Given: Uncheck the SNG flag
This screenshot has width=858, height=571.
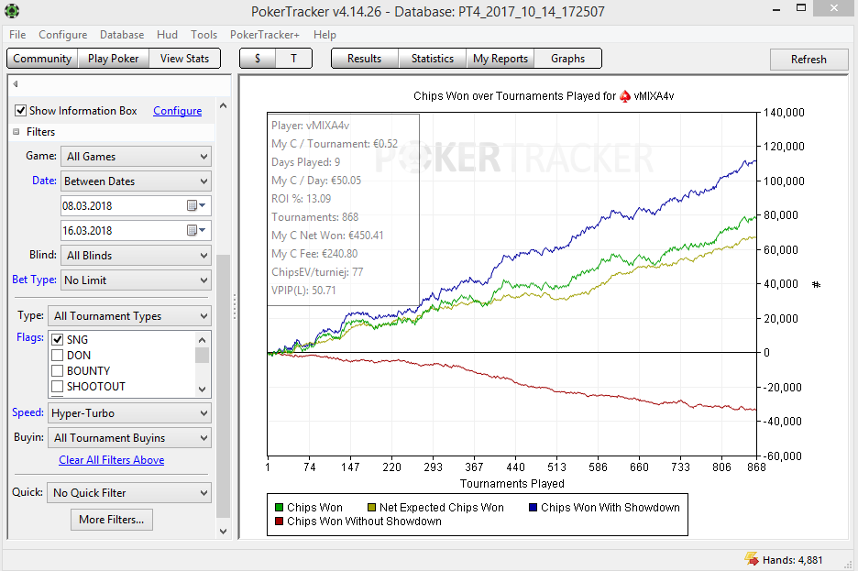Looking at the screenshot, I should pyautogui.click(x=57, y=340).
